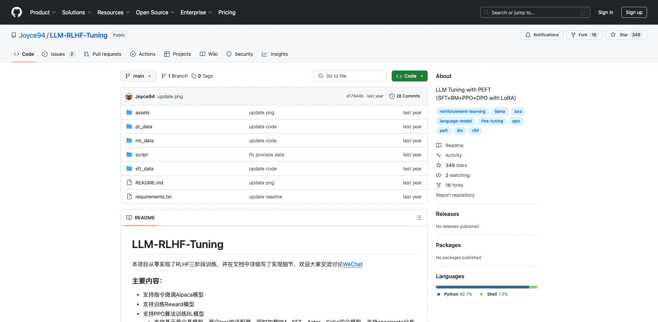Click the rlhf topic tag
The width and height of the screenshot is (658, 322).
pyautogui.click(x=475, y=131)
